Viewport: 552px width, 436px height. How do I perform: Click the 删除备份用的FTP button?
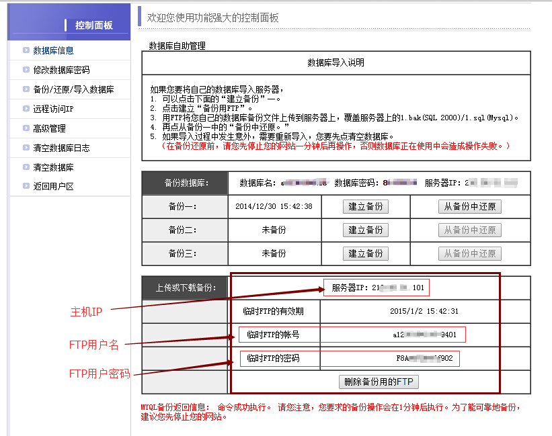pyautogui.click(x=379, y=382)
